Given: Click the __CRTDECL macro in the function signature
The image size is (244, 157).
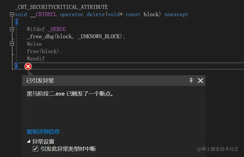Looking at the screenshot, I should pyautogui.click(x=43, y=14).
